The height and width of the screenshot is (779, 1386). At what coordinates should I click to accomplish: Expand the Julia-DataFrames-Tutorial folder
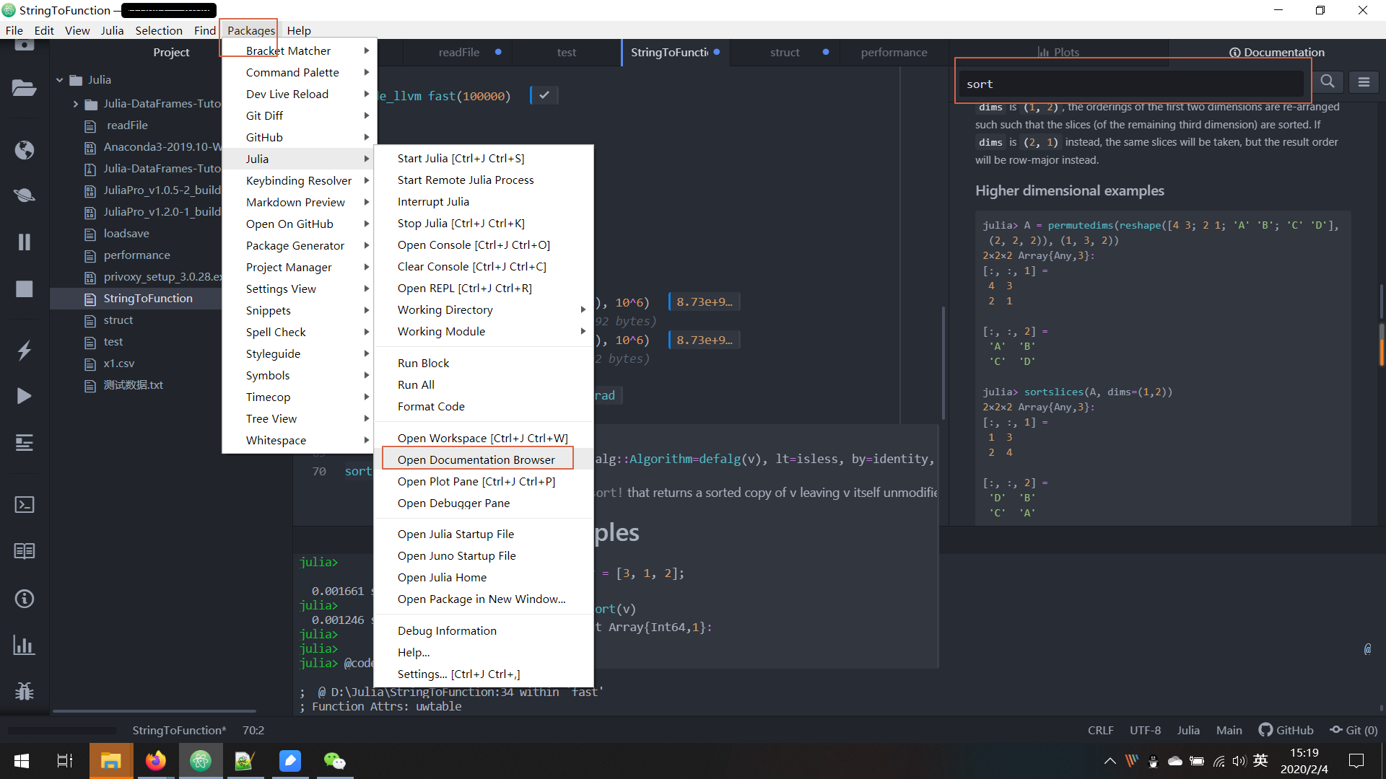[x=76, y=104]
